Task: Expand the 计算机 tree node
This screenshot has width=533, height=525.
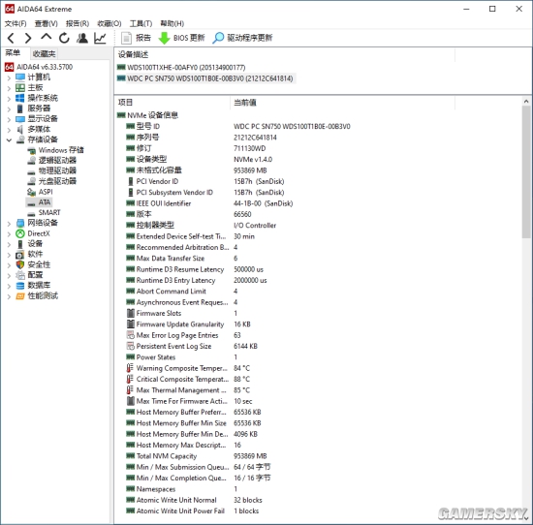Action: point(9,77)
